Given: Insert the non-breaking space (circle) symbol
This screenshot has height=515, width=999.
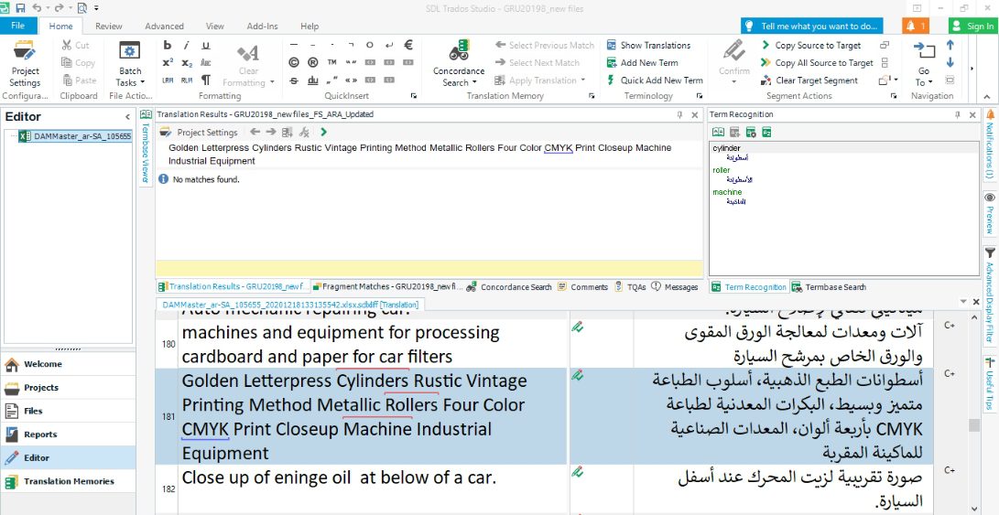Looking at the screenshot, I should pyautogui.click(x=370, y=45).
